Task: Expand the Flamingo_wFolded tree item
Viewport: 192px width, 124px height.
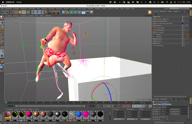Action: pyautogui.click(x=153, y=21)
